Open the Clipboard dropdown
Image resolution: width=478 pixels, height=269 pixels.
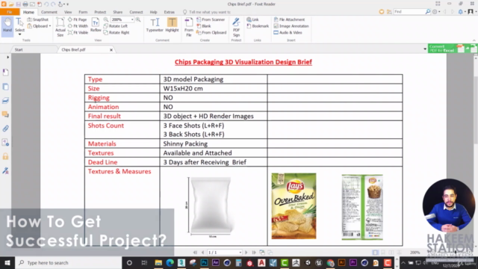click(x=39, y=26)
